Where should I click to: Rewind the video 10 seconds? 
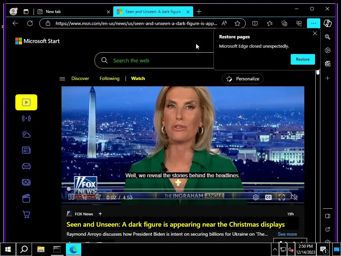click(x=84, y=197)
